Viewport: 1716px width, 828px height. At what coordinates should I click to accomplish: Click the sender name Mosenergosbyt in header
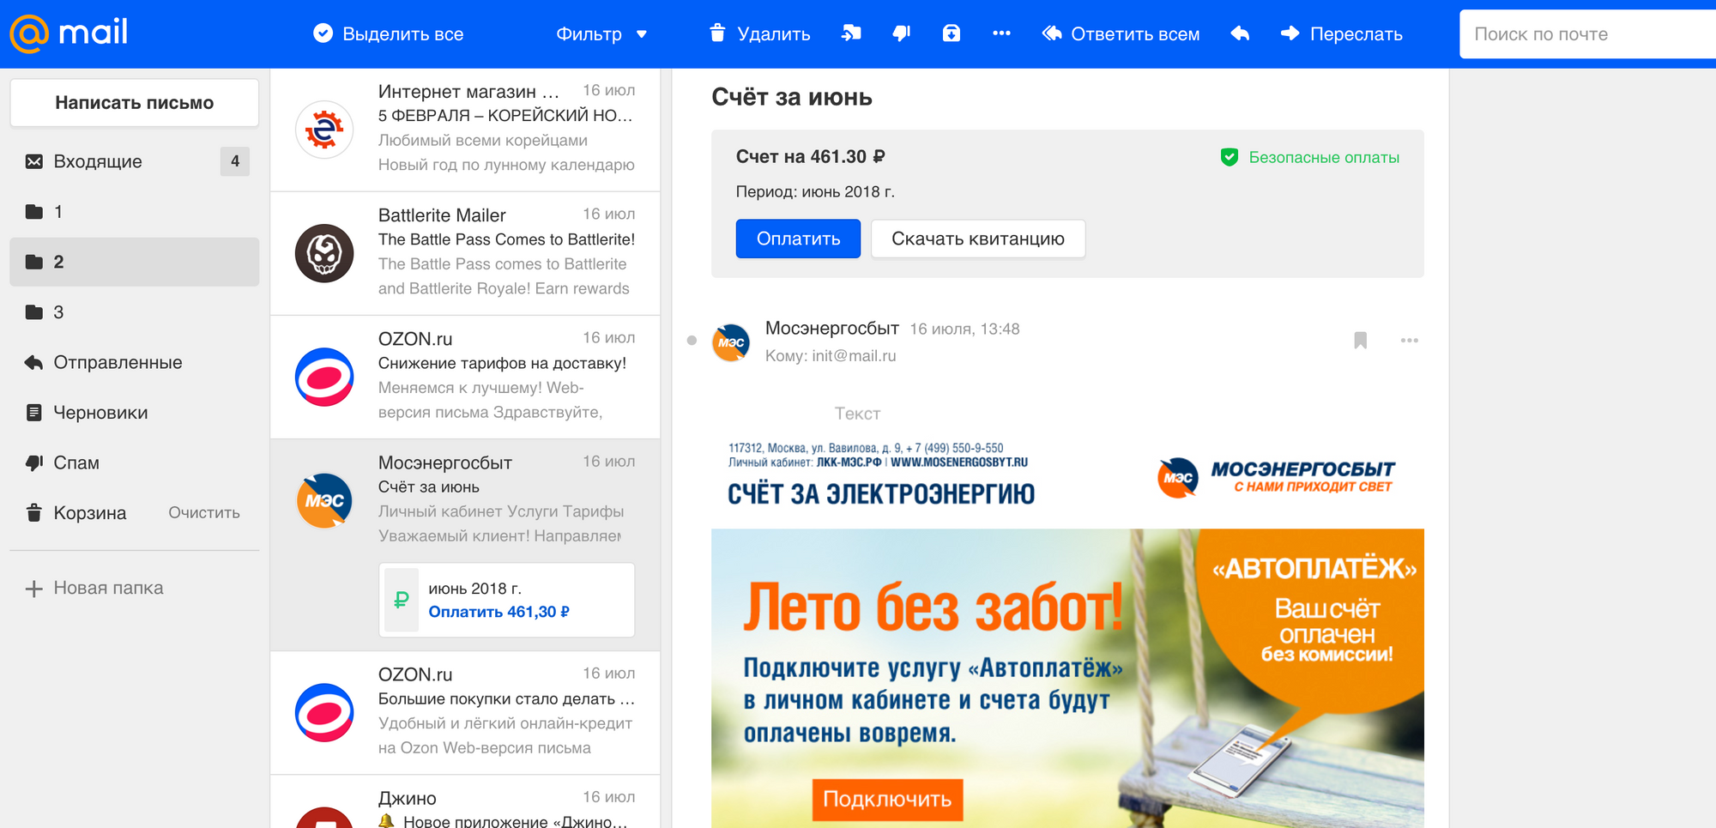[x=831, y=329]
